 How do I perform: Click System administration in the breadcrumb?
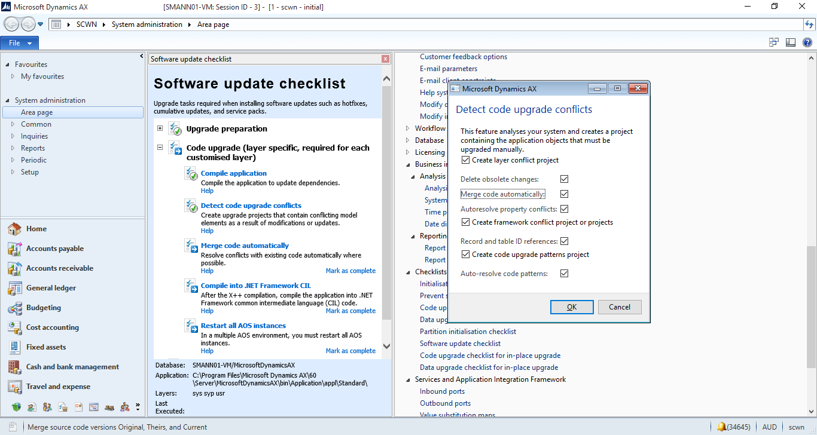[147, 24]
